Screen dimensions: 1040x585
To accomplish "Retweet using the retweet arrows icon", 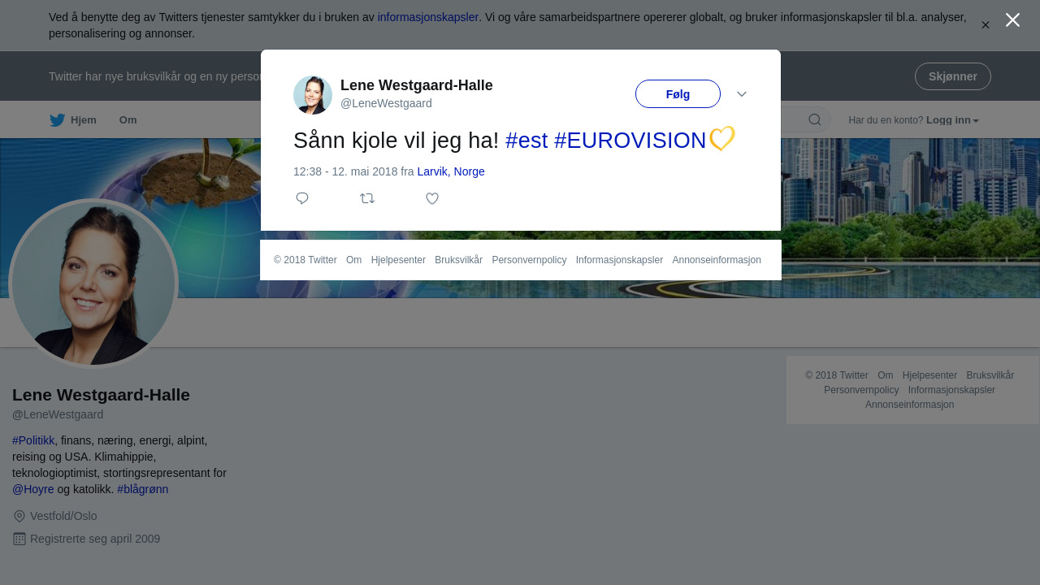I will tap(367, 198).
